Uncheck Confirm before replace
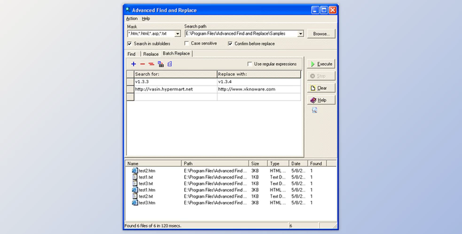The height and width of the screenshot is (234, 462). (230, 44)
